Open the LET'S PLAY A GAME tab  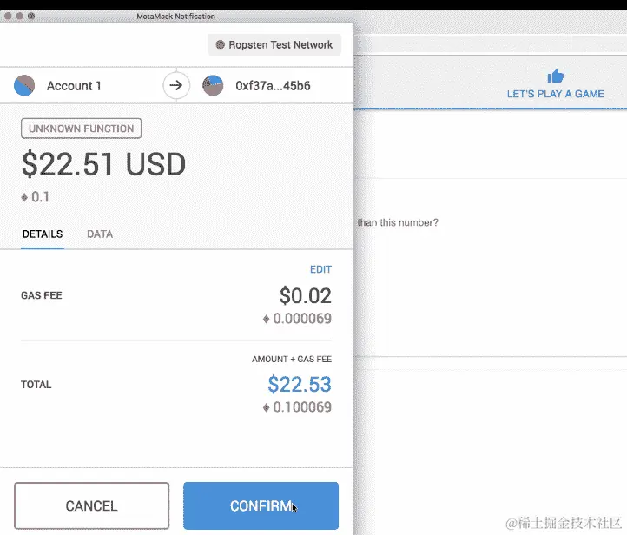556,84
